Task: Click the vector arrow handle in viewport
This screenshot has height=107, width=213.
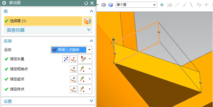Action: 113,39
